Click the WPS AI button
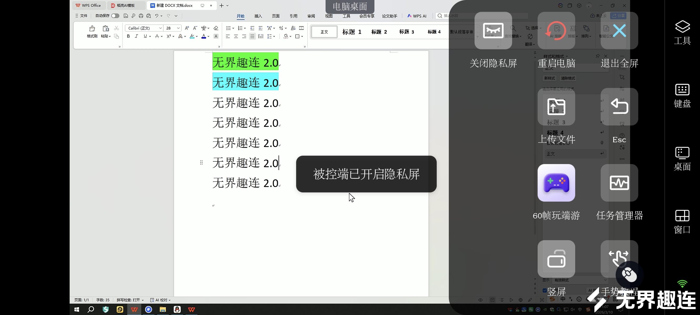This screenshot has height=315, width=700. [x=417, y=16]
